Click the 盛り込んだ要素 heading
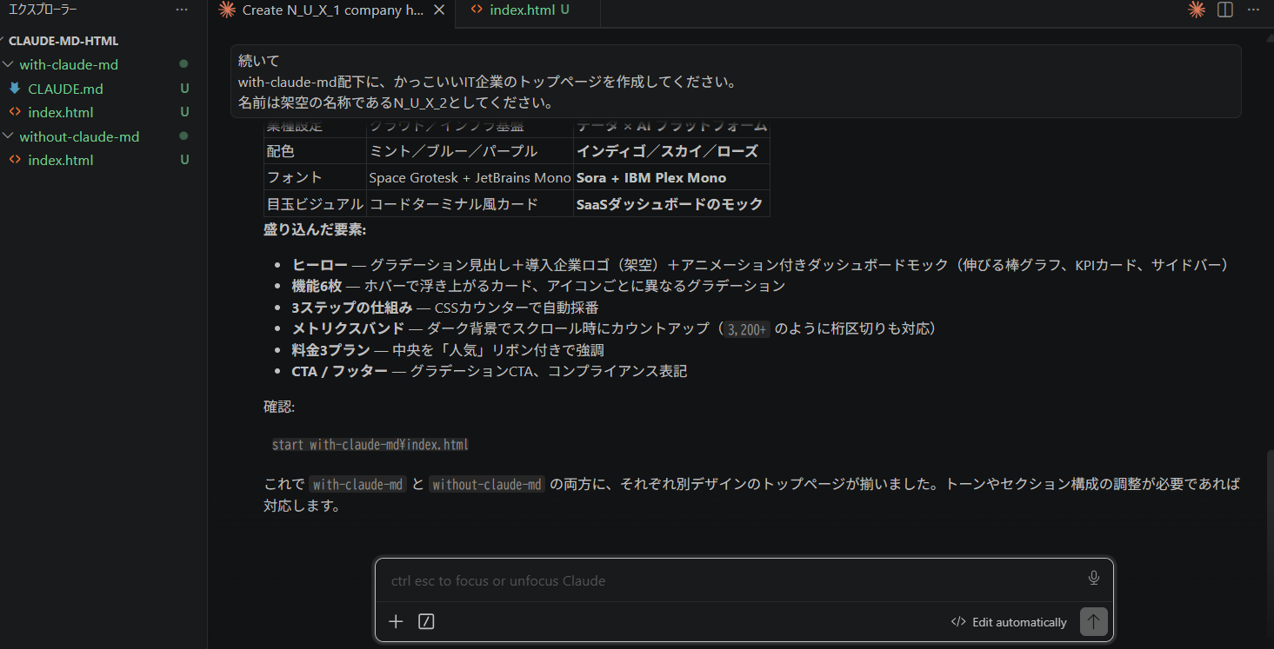The height and width of the screenshot is (649, 1274). (315, 230)
